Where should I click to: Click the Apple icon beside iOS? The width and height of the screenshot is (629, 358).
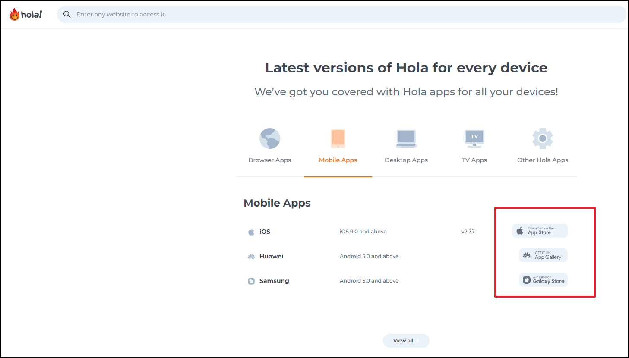pyautogui.click(x=251, y=232)
